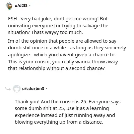Viewport: 134px width, 134px height.
Task: Click "Everyone says" in cdurbin3's reply
Action: click(x=105, y=102)
